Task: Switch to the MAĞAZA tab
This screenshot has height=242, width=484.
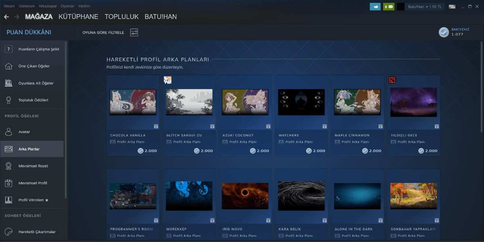Action: pyautogui.click(x=39, y=17)
